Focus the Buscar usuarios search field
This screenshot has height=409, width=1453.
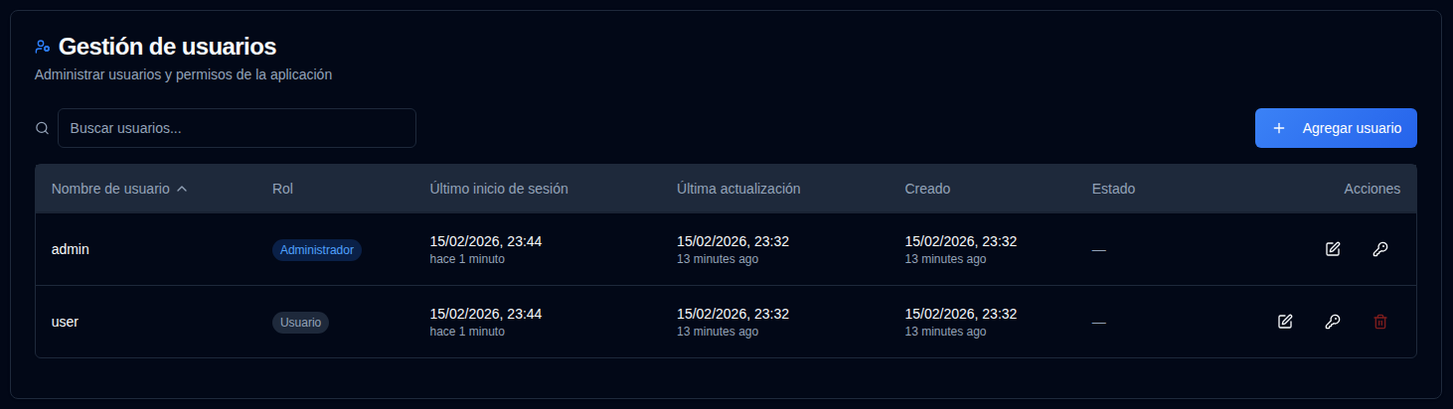[x=237, y=128]
